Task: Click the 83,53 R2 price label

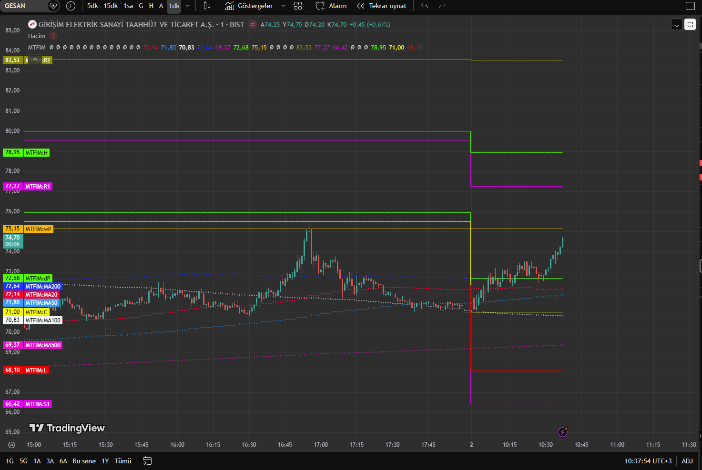Action: (28, 60)
